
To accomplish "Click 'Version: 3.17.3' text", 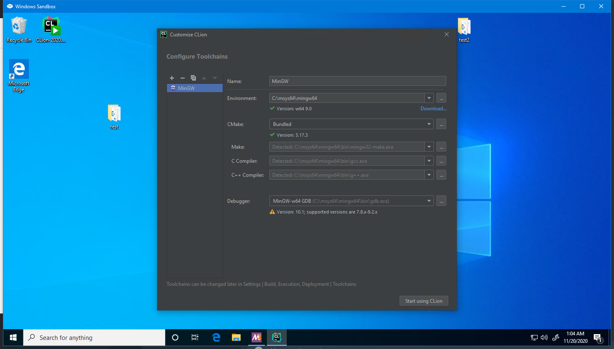I will click(292, 135).
